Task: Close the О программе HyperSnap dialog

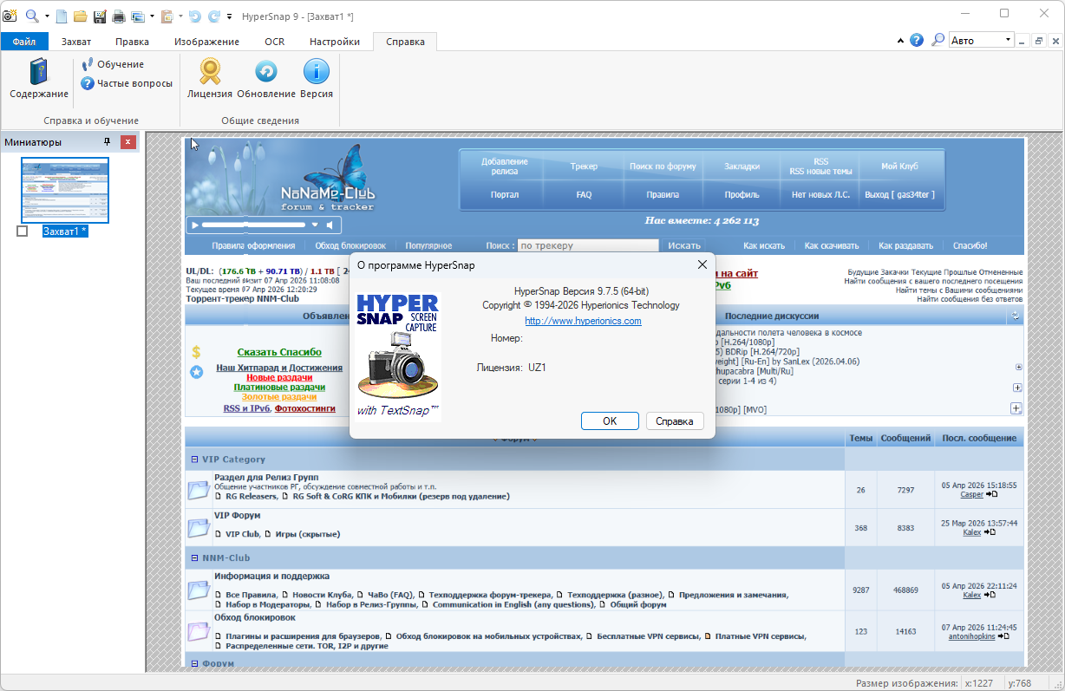Action: tap(702, 264)
